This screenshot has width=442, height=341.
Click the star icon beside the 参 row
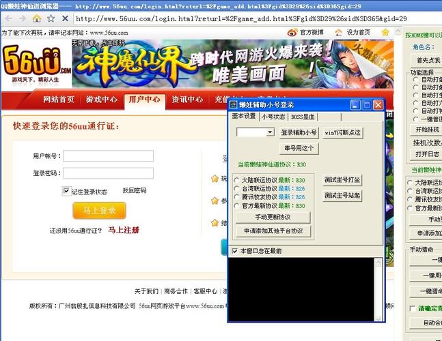pos(215,201)
